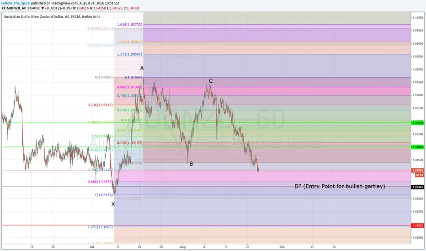Click point label X at the swing low

pyautogui.click(x=113, y=204)
